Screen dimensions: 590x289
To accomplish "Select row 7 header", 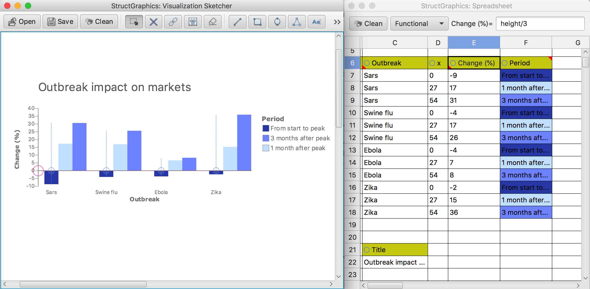I will pyautogui.click(x=352, y=75).
